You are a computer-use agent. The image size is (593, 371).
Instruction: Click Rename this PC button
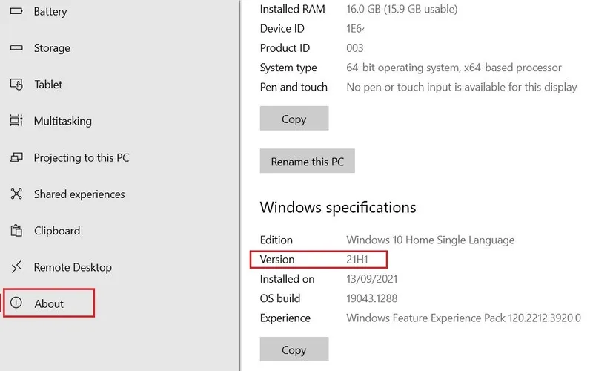click(x=307, y=161)
